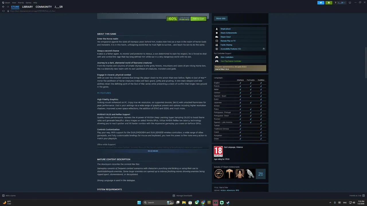Click the bird achievement thumbnail
The width and height of the screenshot is (367, 206).
click(250, 174)
